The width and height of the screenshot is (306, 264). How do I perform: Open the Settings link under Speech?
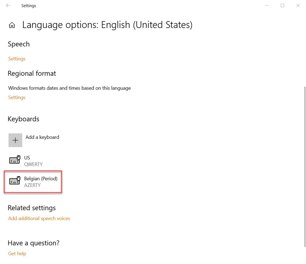click(17, 59)
